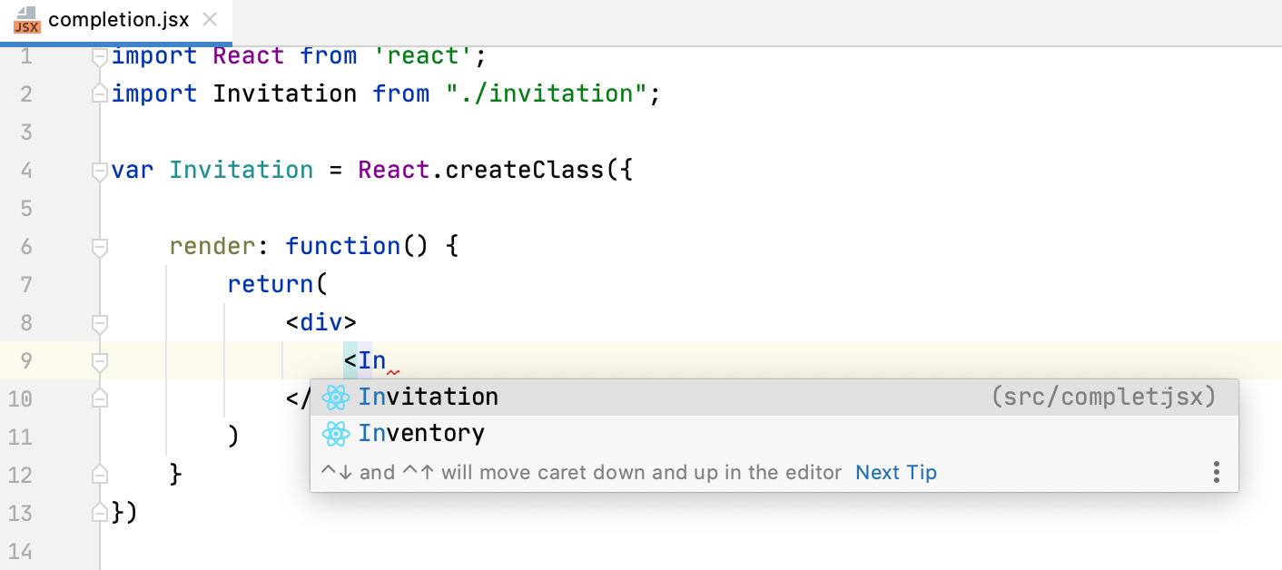Click the React icon beside the Invitation suggestion
Image resolution: width=1282 pixels, height=570 pixels.
coord(336,397)
